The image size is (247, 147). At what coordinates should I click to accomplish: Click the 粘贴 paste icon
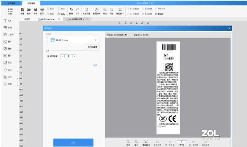click(59, 14)
